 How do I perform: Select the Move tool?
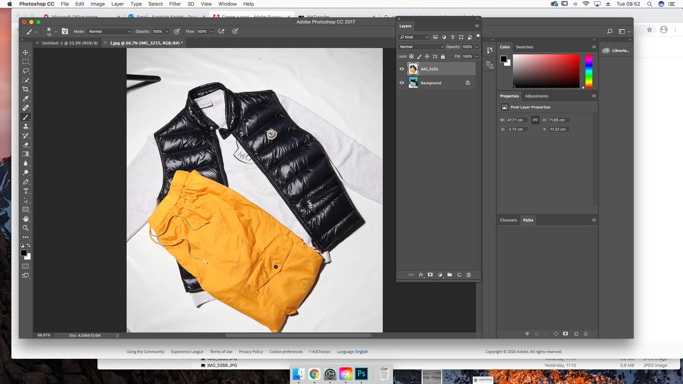coord(26,53)
